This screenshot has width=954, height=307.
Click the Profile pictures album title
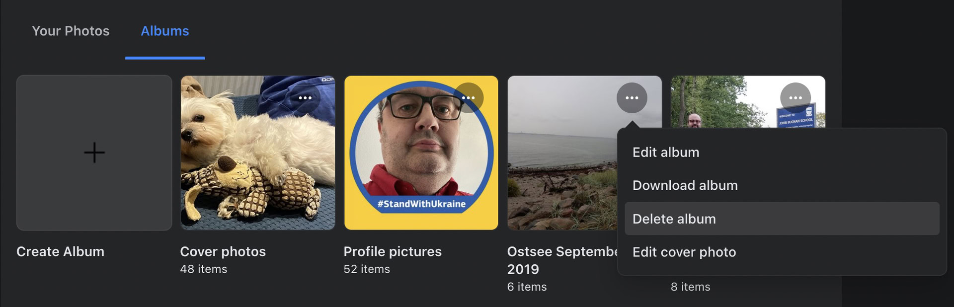[393, 251]
